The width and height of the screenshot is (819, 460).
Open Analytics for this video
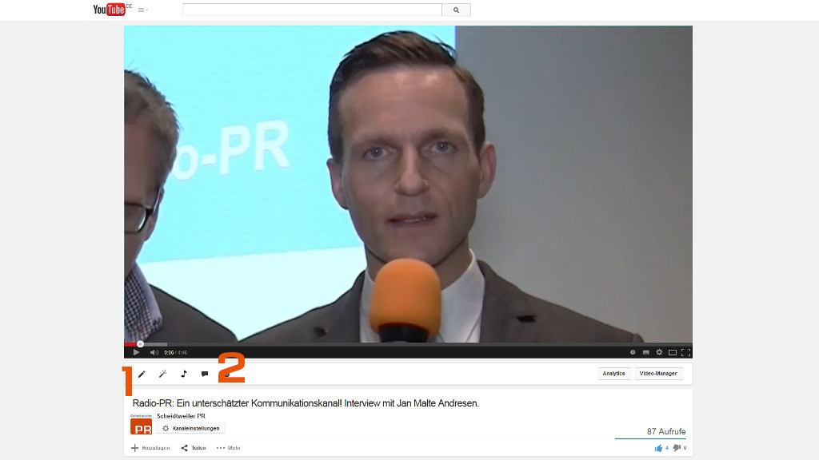[x=613, y=373]
